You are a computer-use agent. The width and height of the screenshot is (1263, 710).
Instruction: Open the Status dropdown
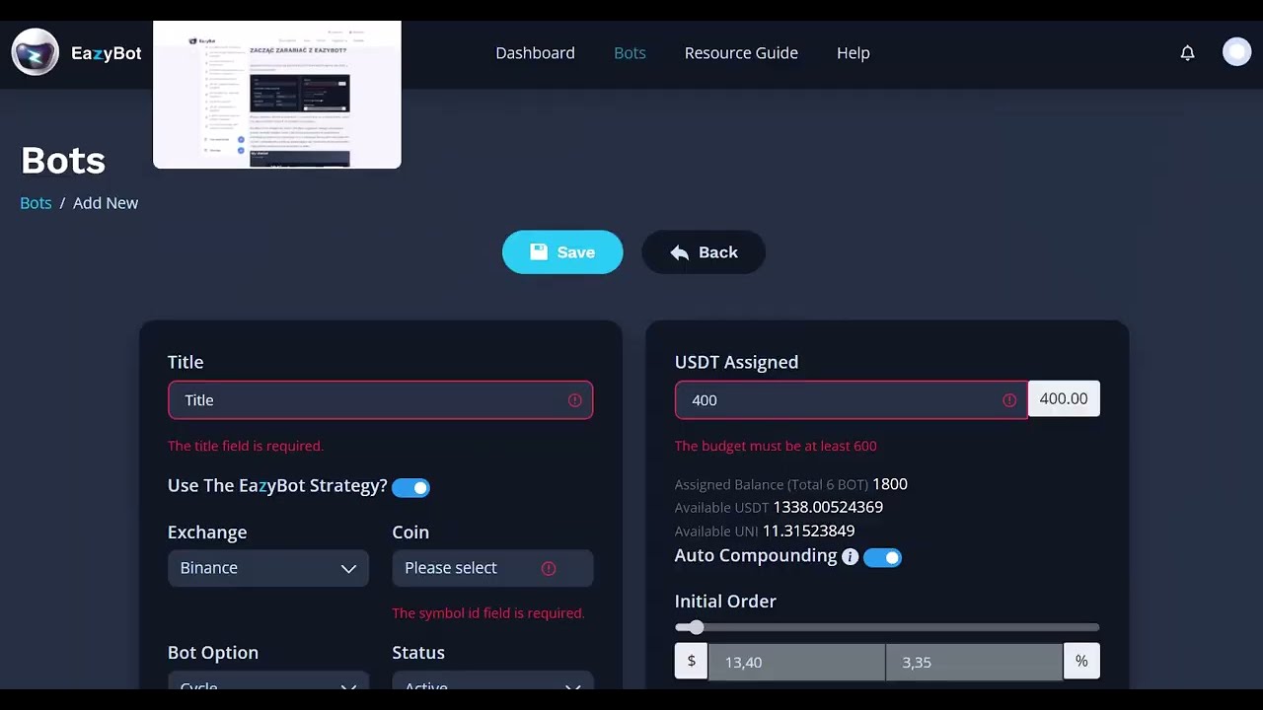pyautogui.click(x=492, y=681)
